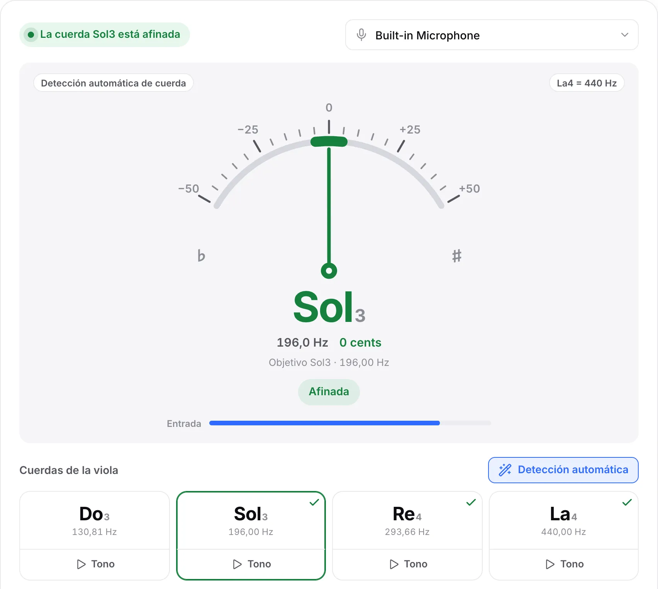Click the 0 cents deviation value
This screenshot has width=658, height=589.
[x=360, y=342]
